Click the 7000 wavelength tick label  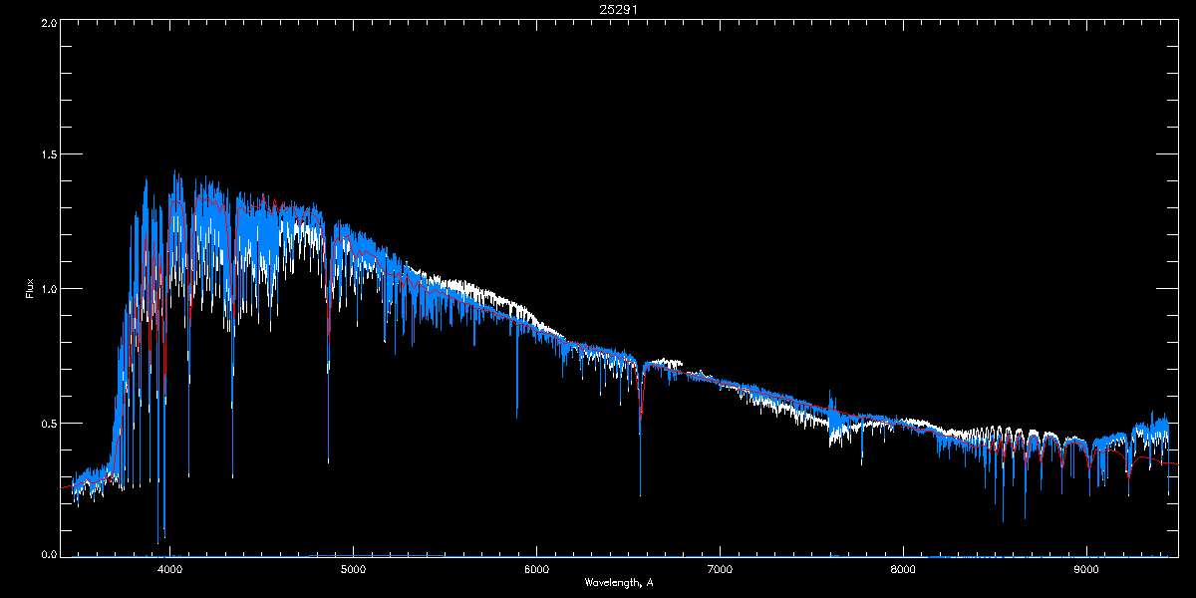coord(720,569)
